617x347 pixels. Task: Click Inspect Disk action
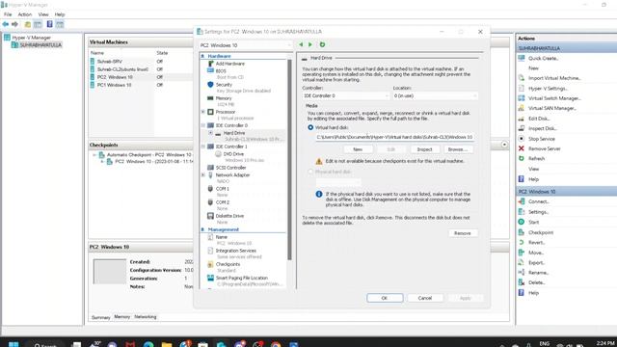[543, 128]
